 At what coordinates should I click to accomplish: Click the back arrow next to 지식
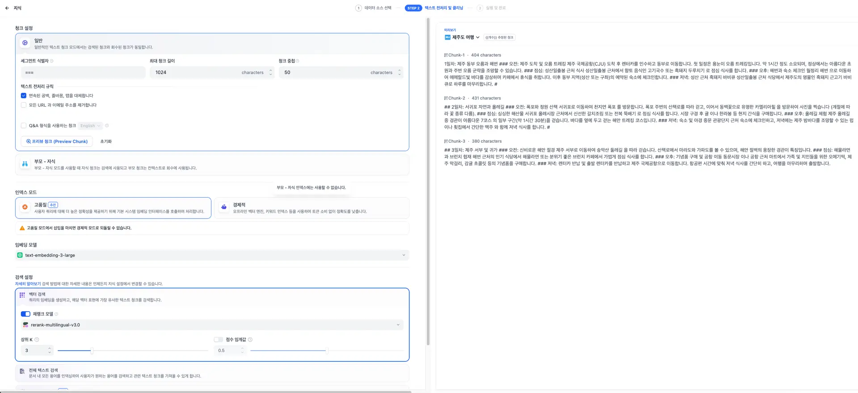point(7,8)
